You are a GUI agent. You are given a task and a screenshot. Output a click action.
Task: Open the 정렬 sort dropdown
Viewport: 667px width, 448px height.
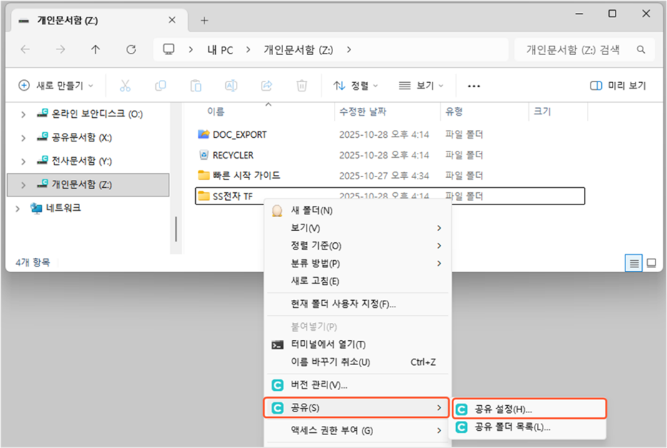(356, 86)
